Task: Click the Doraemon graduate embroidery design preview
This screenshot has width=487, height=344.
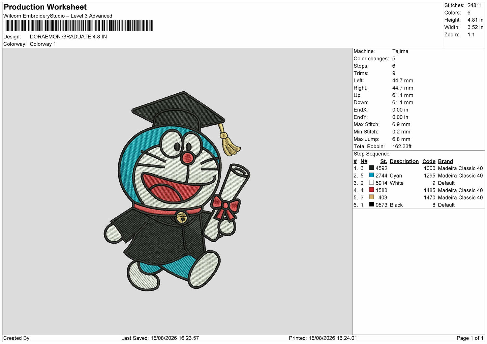Action: 177,191
